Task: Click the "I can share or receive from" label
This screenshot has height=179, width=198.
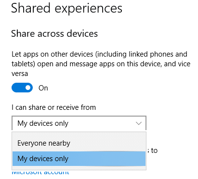Action: (x=53, y=107)
